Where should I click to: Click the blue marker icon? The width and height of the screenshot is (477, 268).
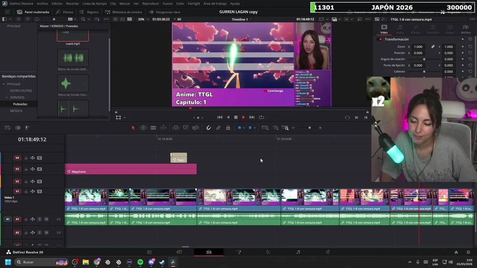[x=250, y=128]
